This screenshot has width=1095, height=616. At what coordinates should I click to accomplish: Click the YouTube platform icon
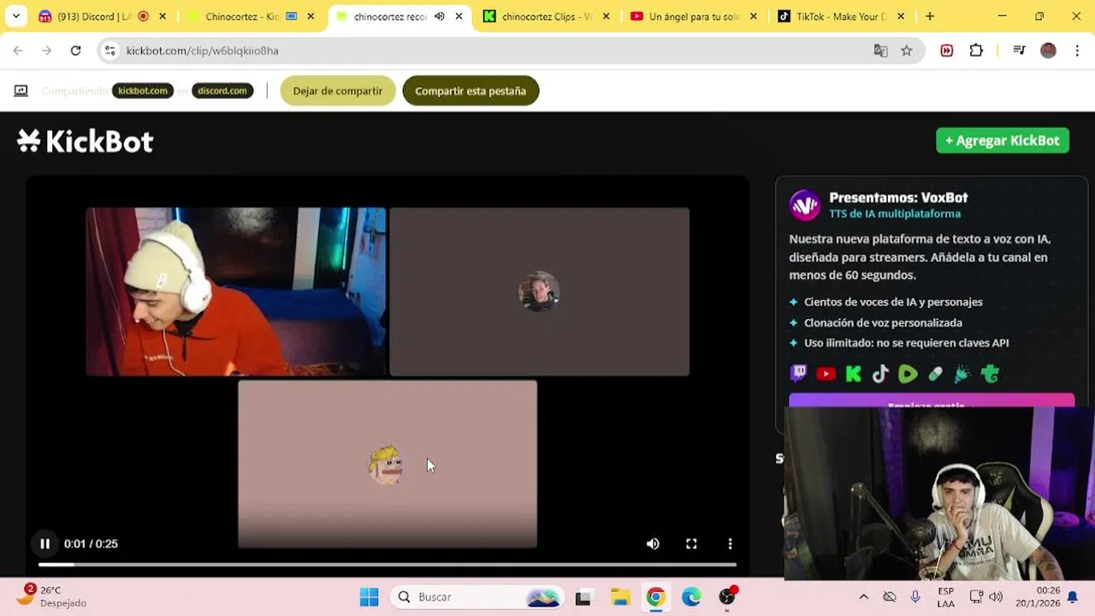click(x=826, y=374)
